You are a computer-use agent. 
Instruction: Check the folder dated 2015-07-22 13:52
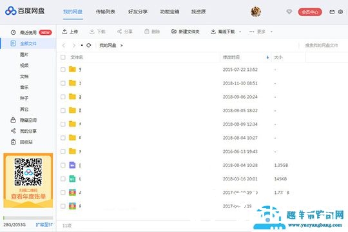63,70
